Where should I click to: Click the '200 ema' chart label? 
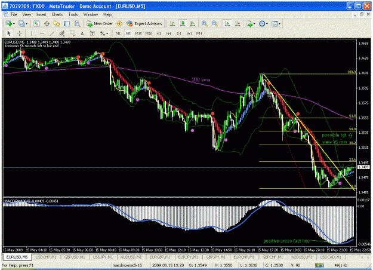(201, 80)
